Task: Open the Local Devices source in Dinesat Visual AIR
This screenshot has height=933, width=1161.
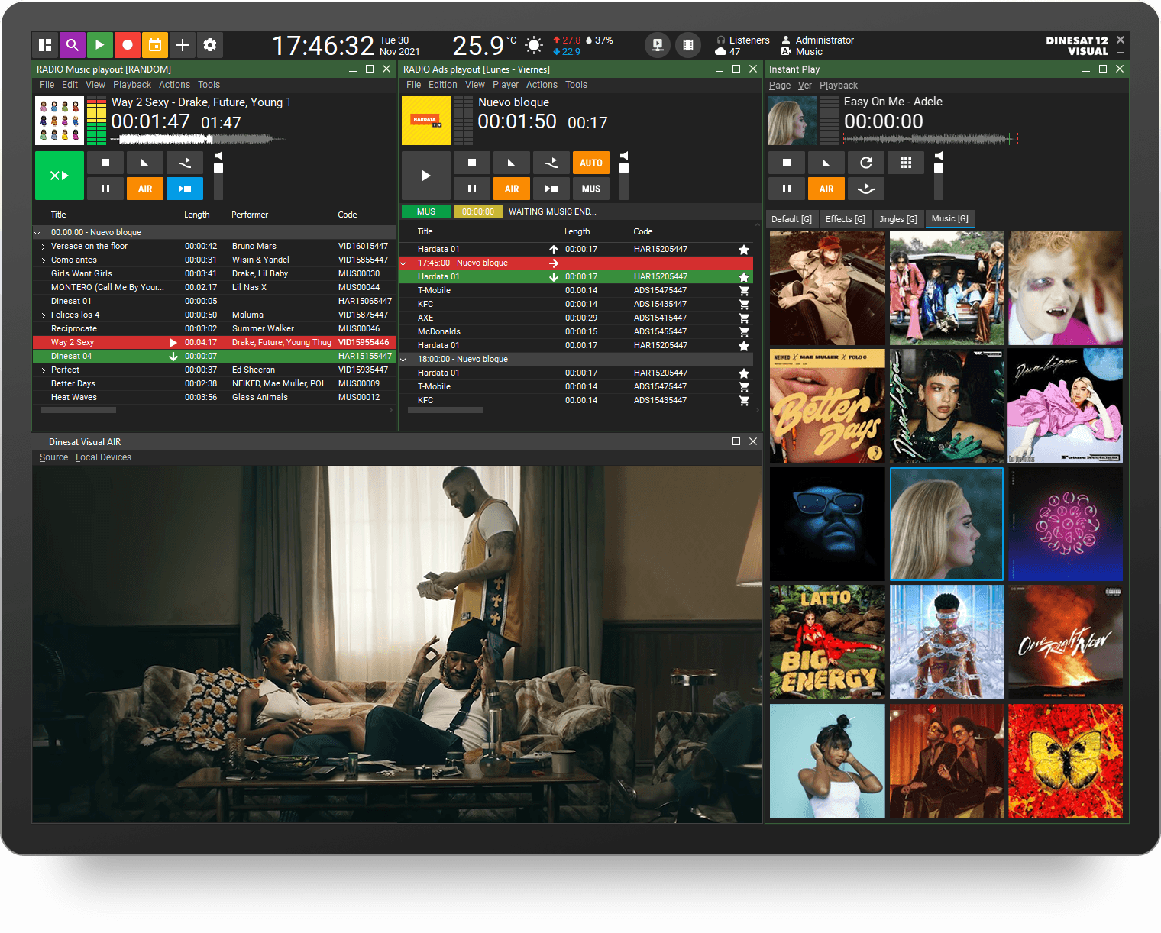Action: 103,457
